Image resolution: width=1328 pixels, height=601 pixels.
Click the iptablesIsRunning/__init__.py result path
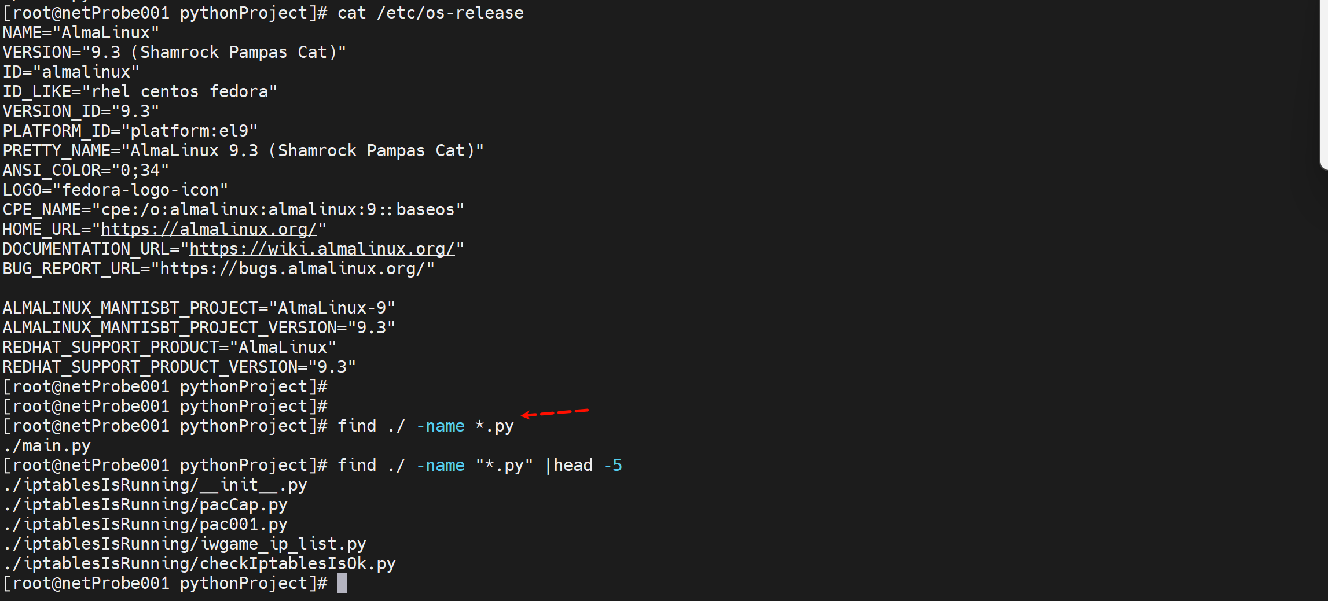click(155, 485)
